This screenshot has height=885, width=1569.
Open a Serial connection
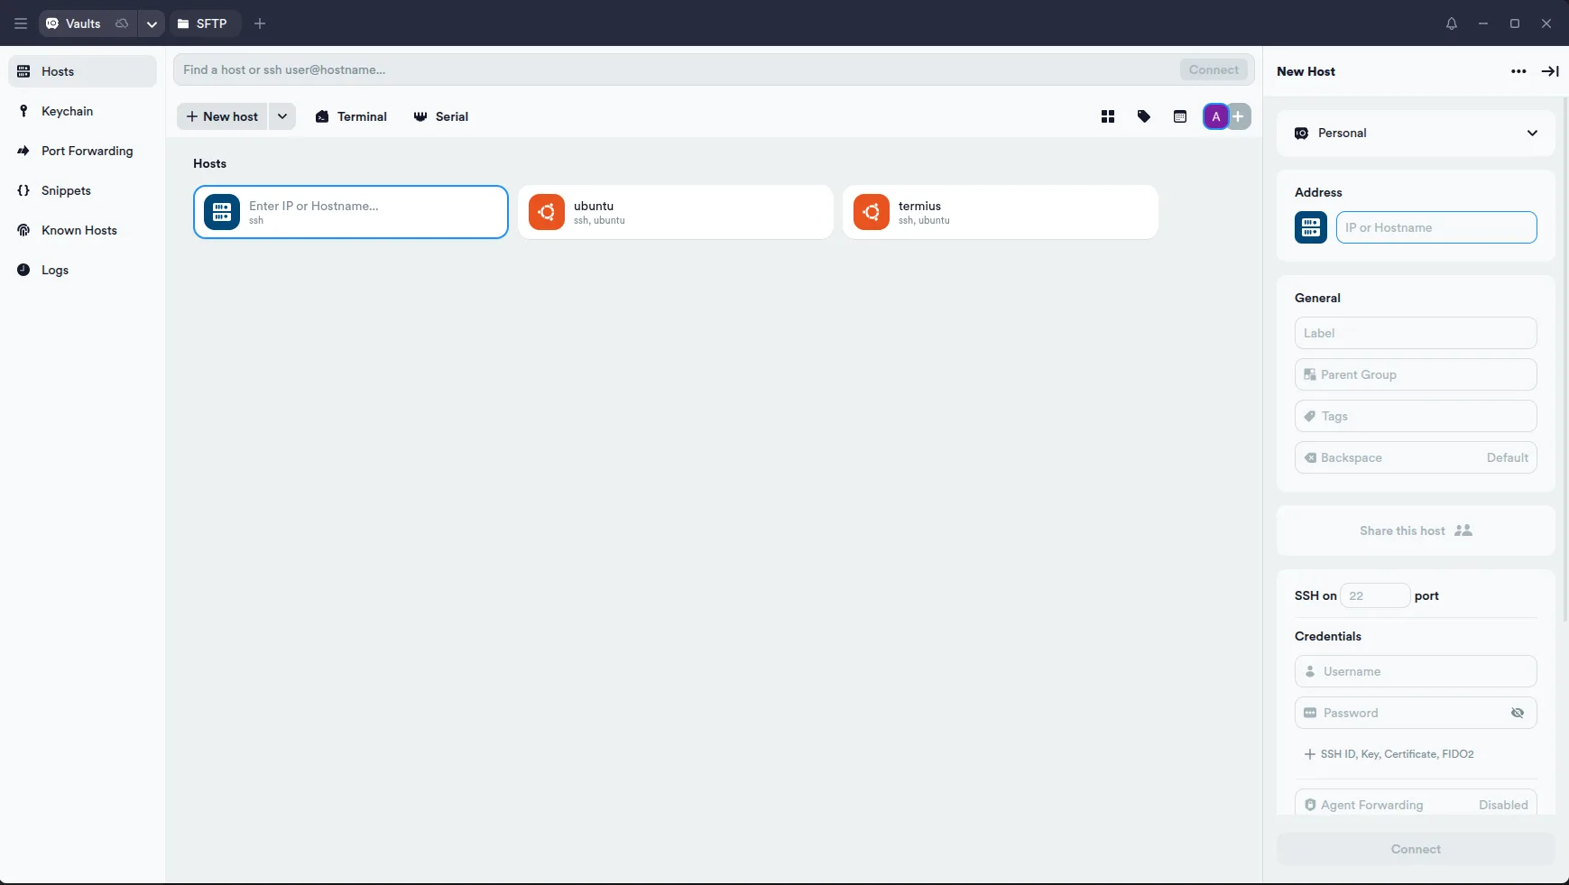pyautogui.click(x=441, y=116)
